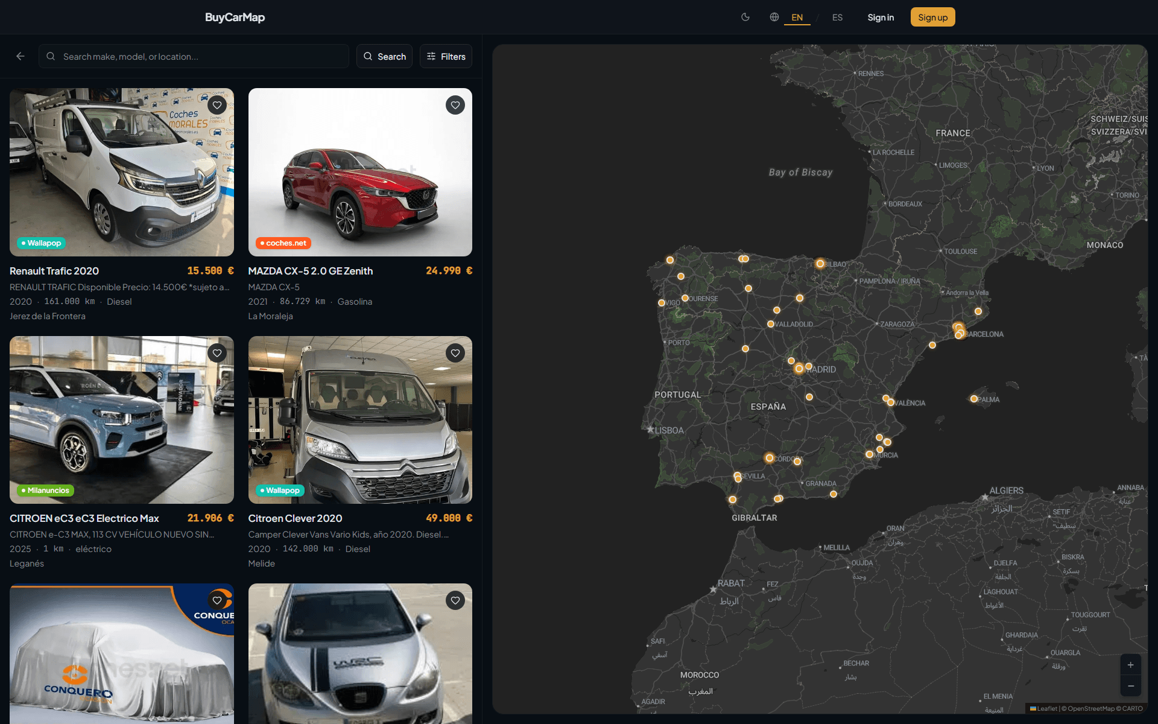Image resolution: width=1158 pixels, height=724 pixels.
Task: Open the BuyCarMap home logo
Action: click(235, 17)
